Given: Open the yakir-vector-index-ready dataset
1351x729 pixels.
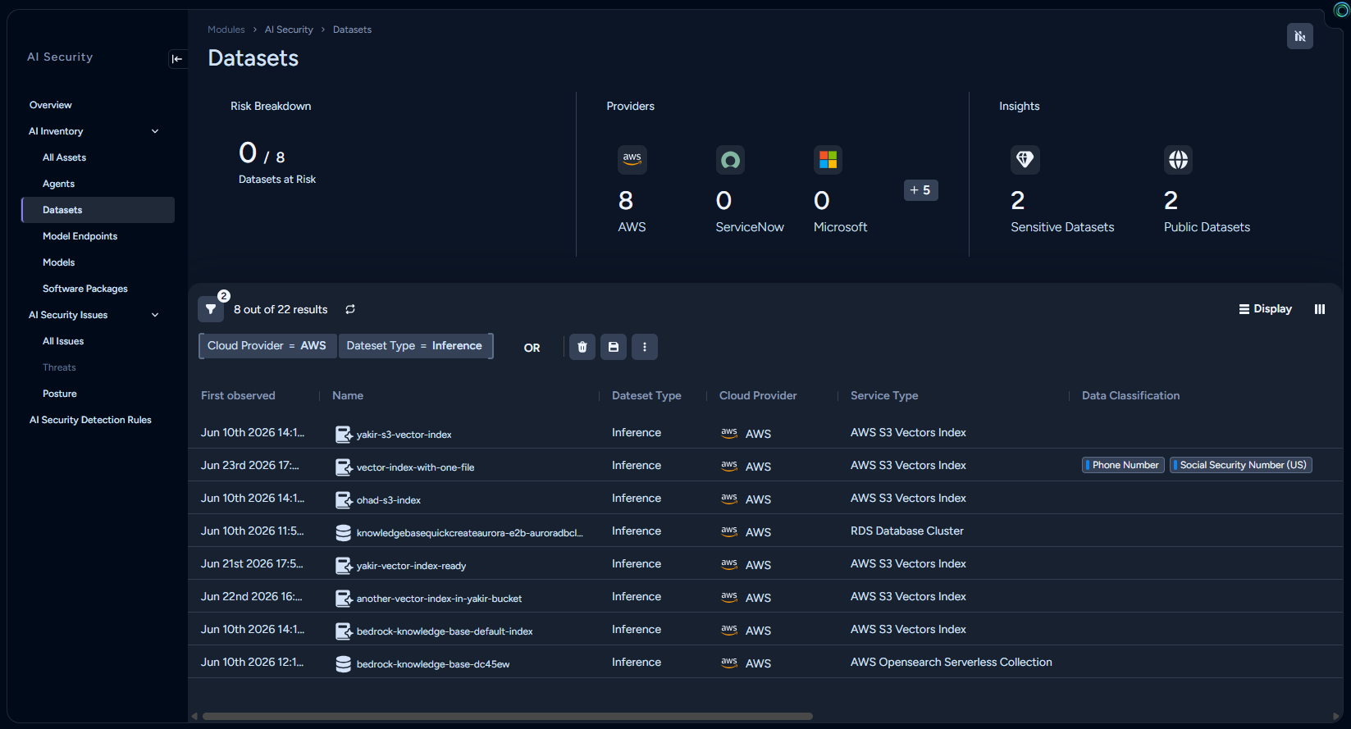Looking at the screenshot, I should pyautogui.click(x=411, y=566).
